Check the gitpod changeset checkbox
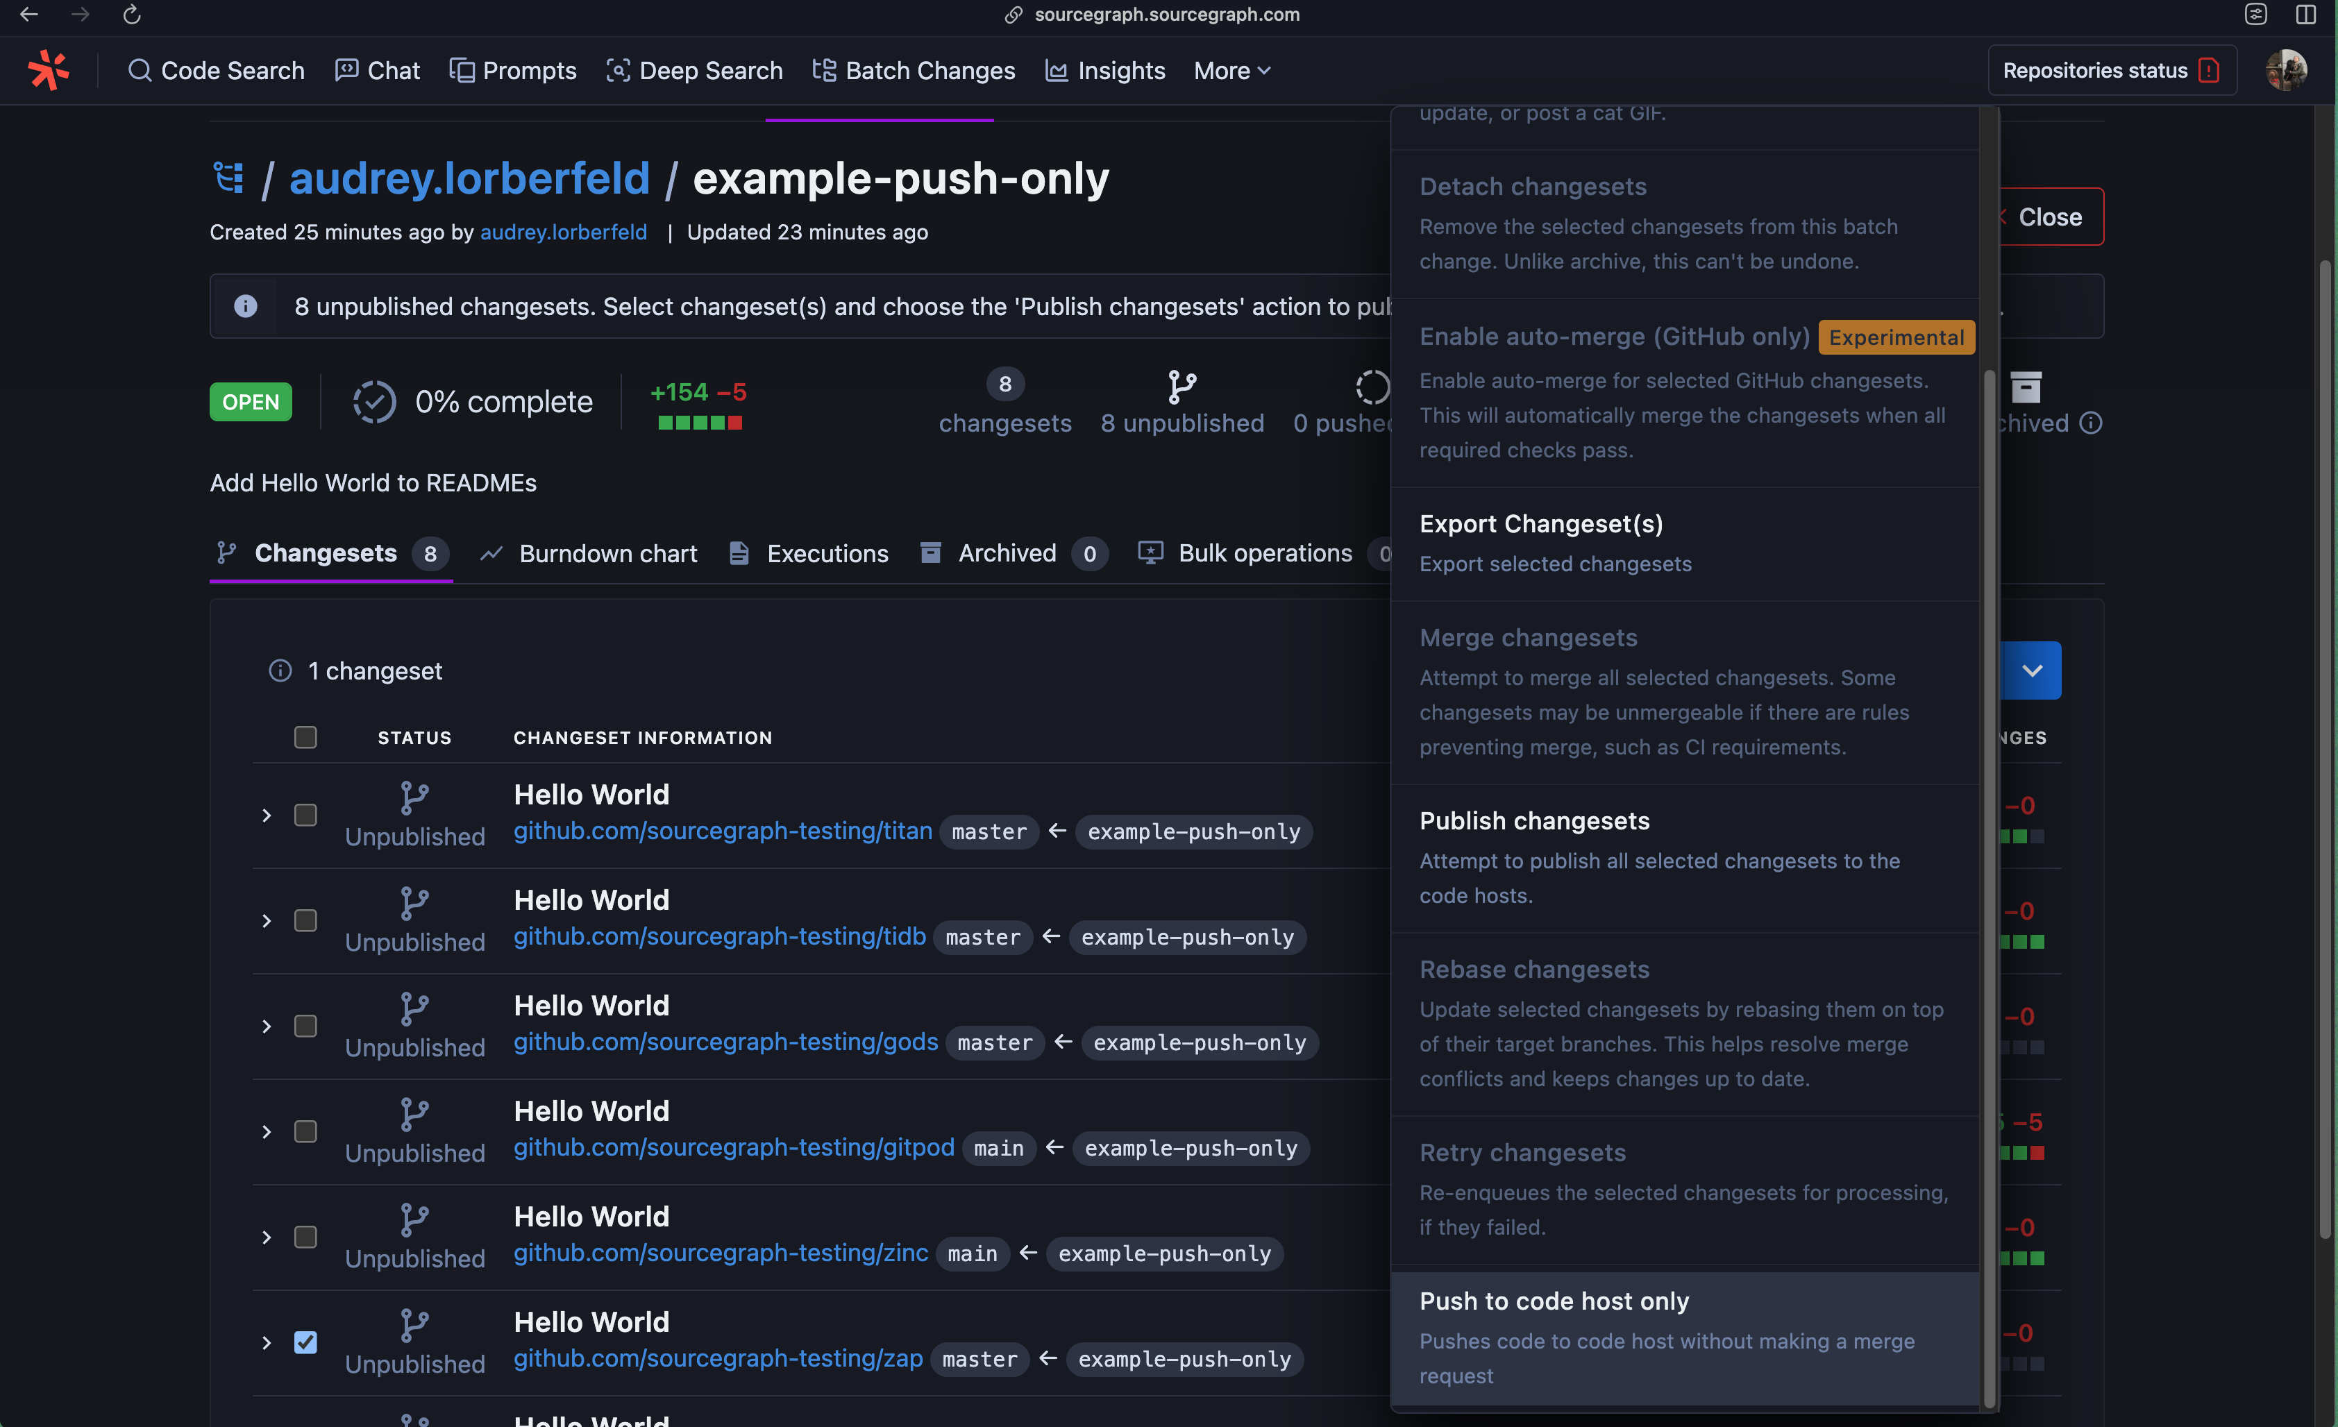Screen dimensions: 2338x1427 tap(305, 1131)
